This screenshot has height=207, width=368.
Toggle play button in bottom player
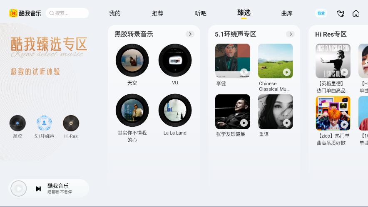coord(19,188)
